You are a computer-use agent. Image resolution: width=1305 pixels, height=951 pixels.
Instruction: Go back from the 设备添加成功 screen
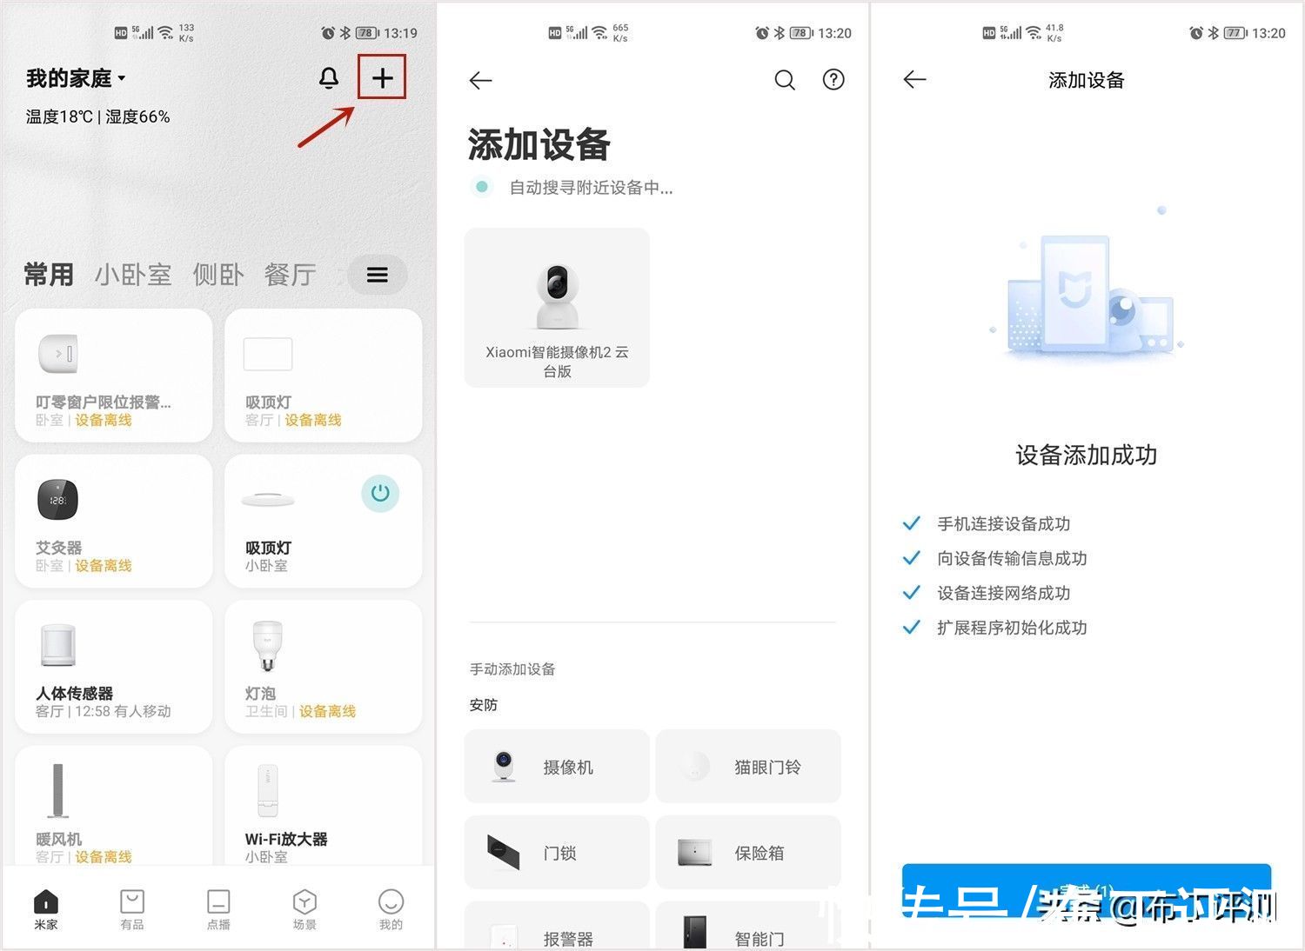pyautogui.click(x=914, y=80)
